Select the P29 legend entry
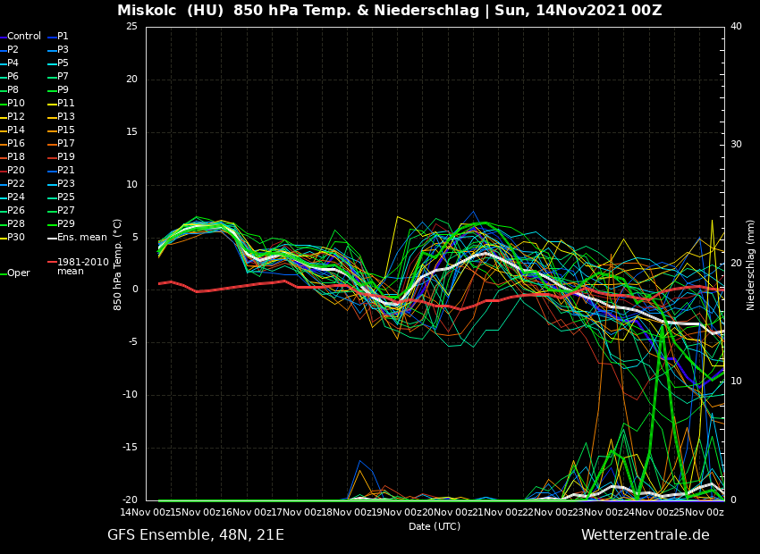Viewport: 760px width, 554px height. click(x=66, y=224)
